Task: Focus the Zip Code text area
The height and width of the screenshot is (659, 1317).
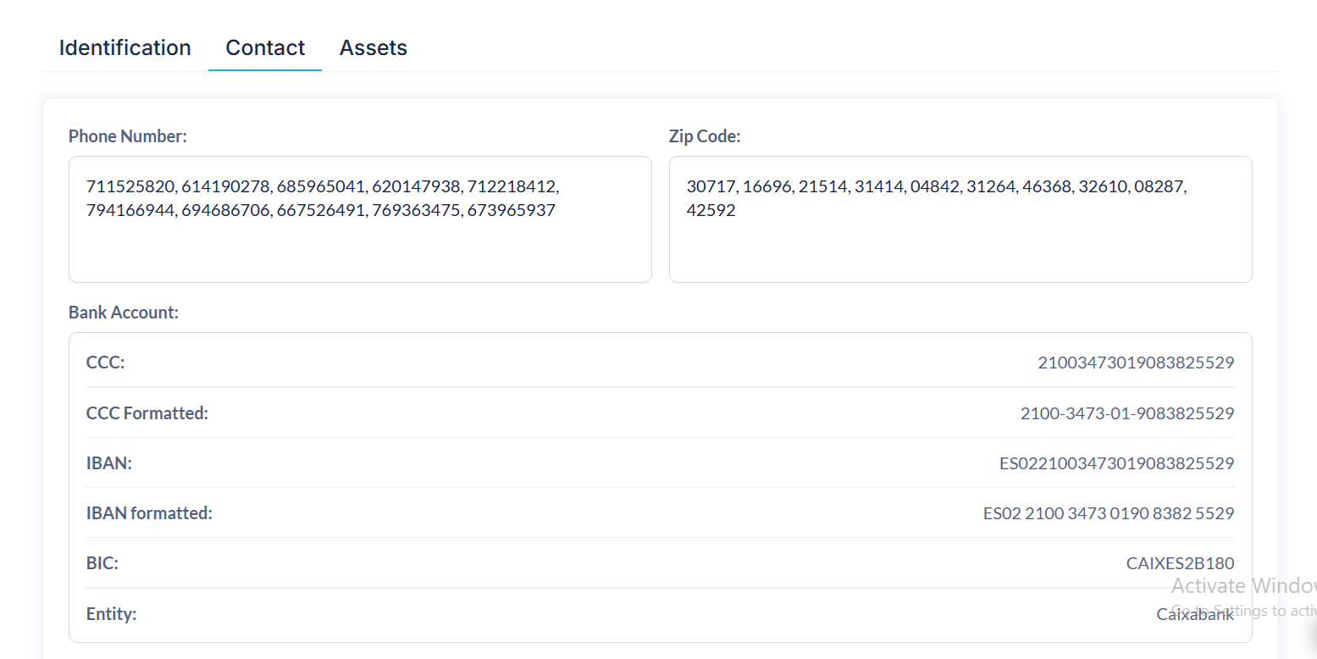Action: (960, 246)
